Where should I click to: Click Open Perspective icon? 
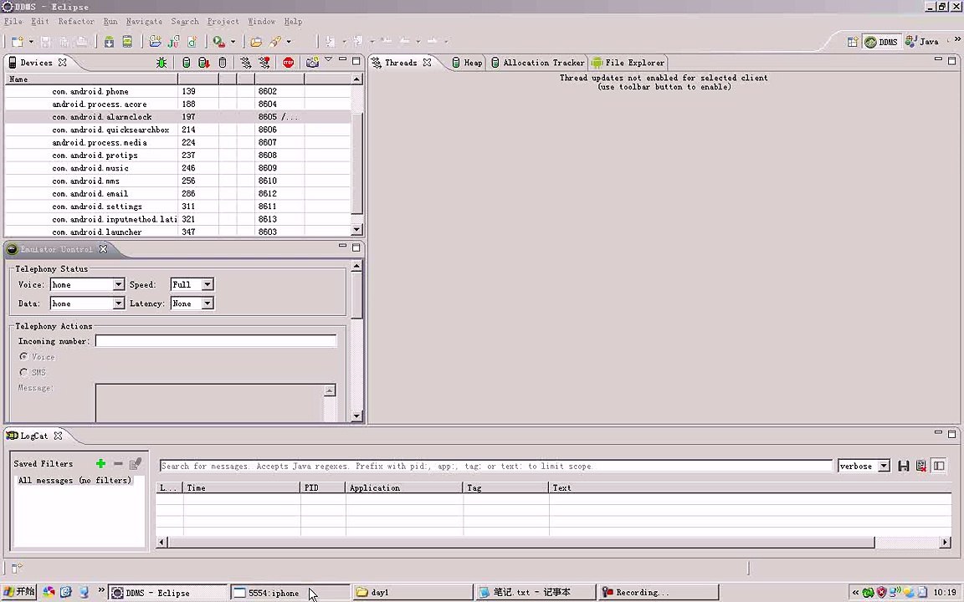[x=853, y=42]
